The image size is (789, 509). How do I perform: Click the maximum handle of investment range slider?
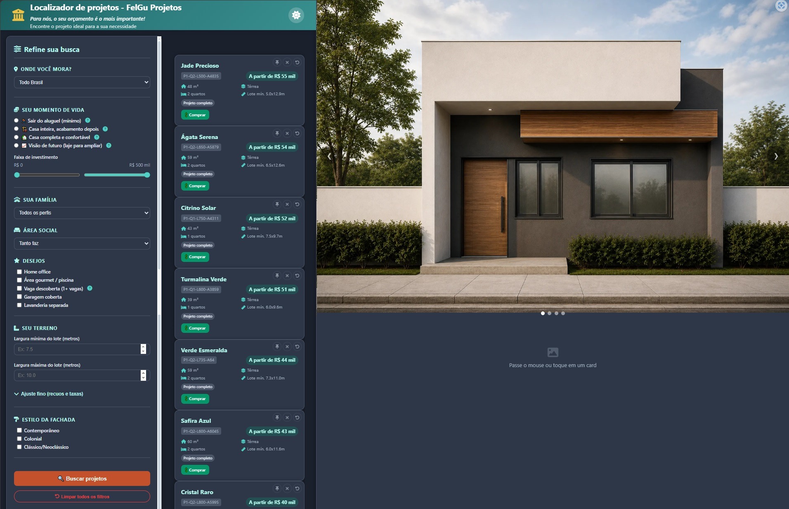coord(147,175)
